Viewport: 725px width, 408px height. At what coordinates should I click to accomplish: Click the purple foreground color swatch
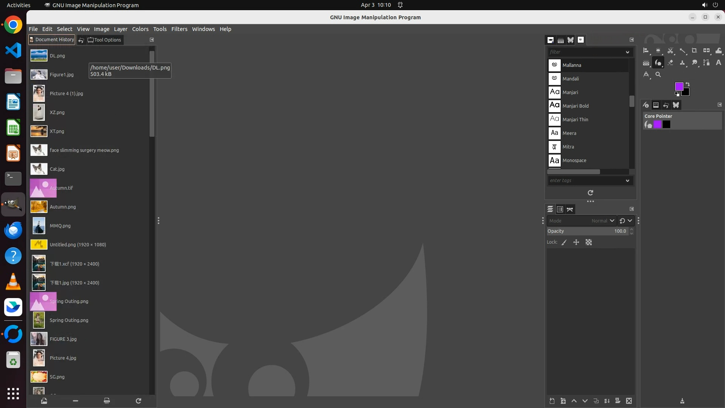click(679, 87)
